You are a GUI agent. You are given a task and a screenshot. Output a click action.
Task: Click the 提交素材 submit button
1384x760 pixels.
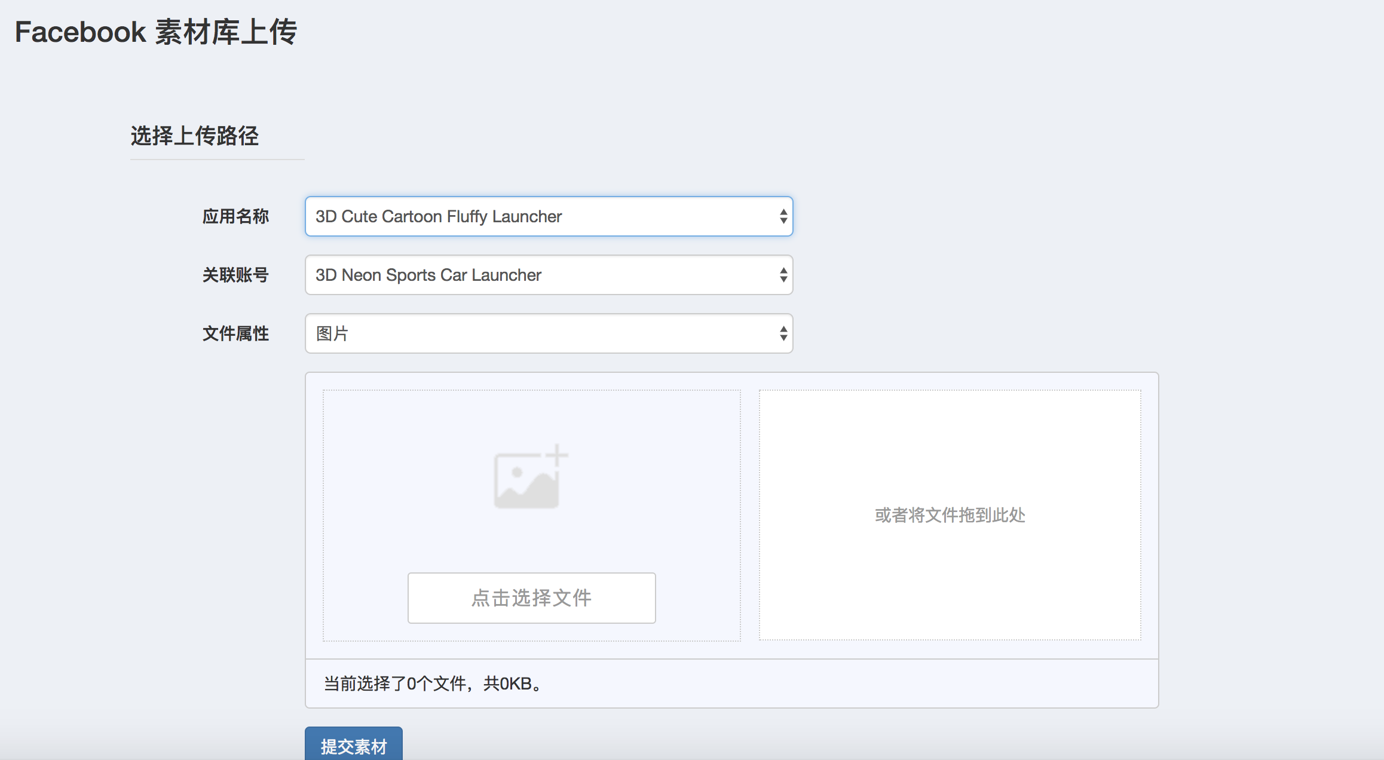354,744
